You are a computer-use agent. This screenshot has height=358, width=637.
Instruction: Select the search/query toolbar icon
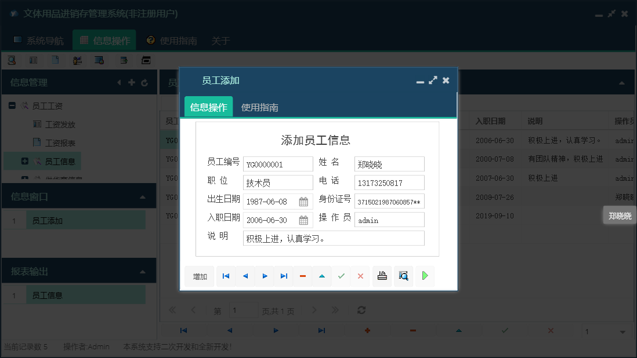(x=11, y=60)
